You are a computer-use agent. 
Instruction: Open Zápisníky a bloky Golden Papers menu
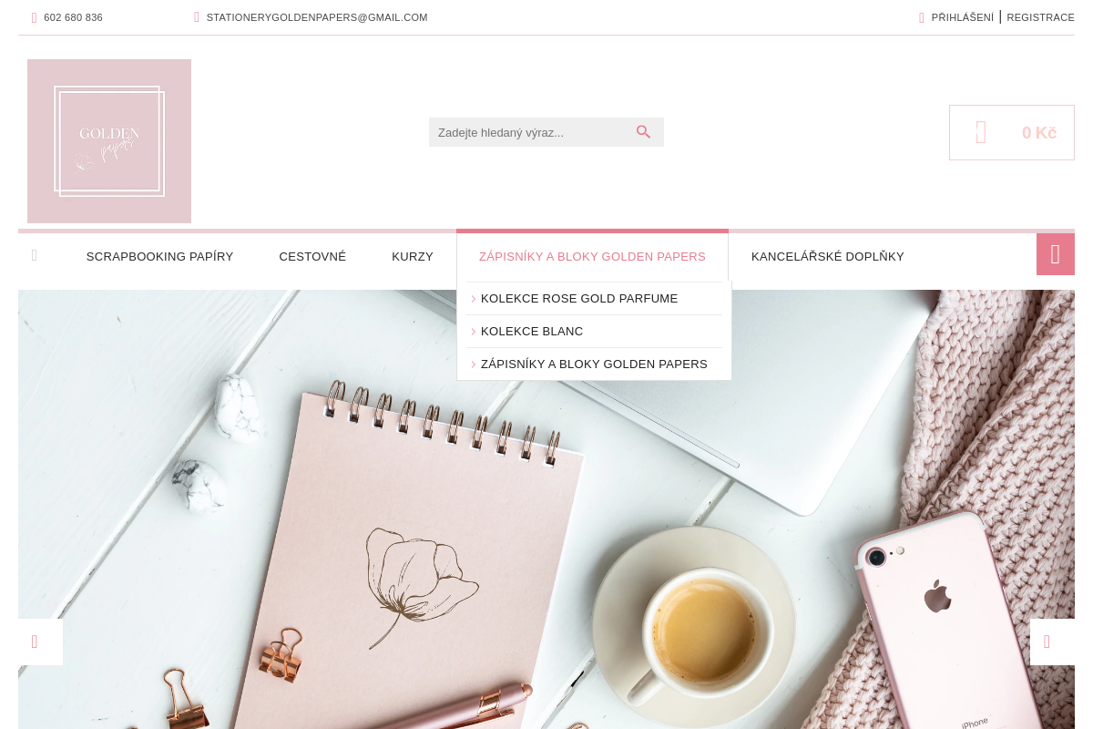pyautogui.click(x=592, y=257)
